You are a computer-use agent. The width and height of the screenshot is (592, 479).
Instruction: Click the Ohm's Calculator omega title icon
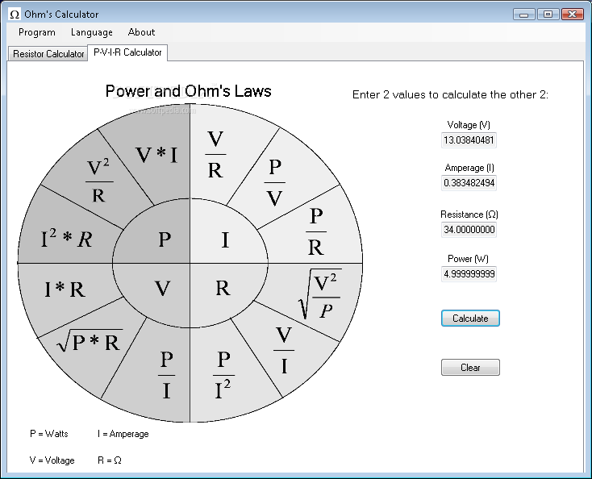[15, 15]
